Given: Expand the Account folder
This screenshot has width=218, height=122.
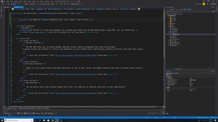Looking at the screenshot, I should pyautogui.click(x=168, y=17).
